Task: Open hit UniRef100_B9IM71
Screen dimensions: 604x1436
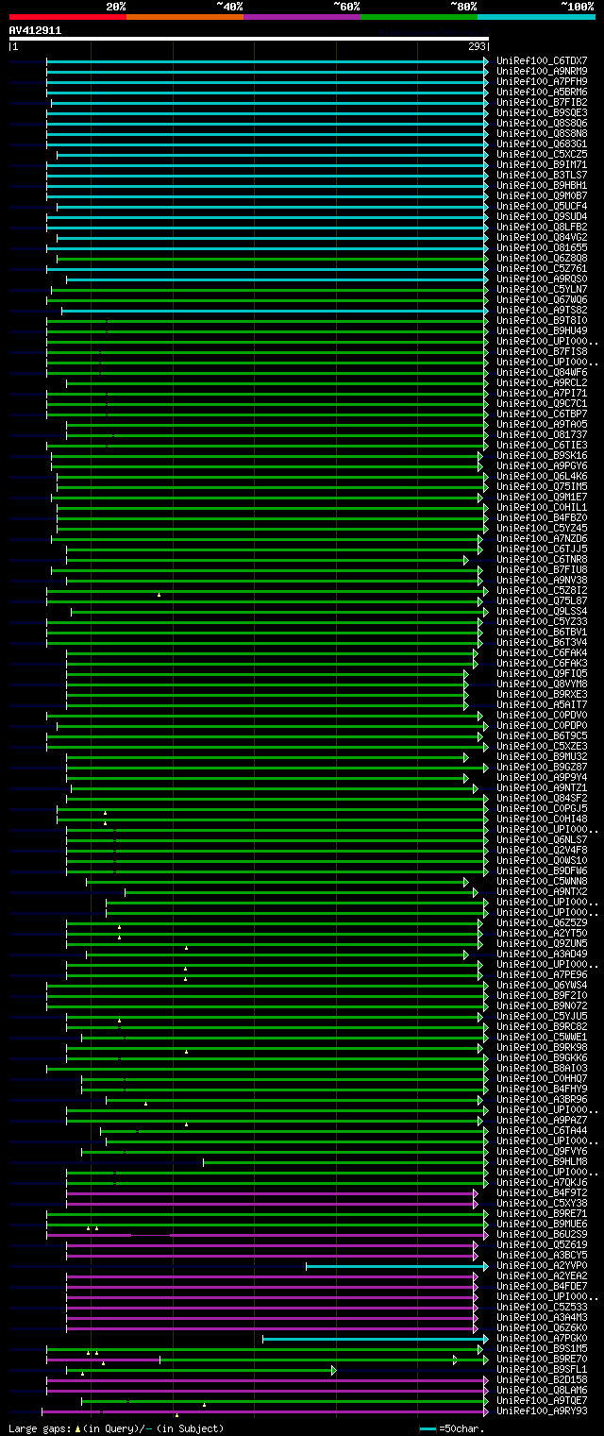Action: click(x=542, y=164)
